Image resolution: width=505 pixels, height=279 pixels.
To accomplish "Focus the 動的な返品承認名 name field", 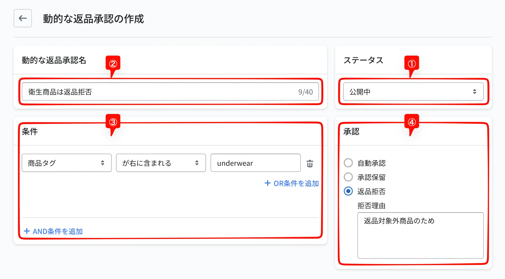I will pyautogui.click(x=170, y=91).
